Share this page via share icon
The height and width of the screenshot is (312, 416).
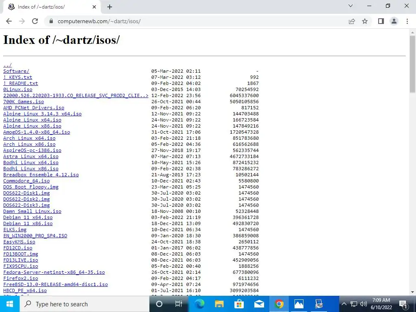[352, 21]
